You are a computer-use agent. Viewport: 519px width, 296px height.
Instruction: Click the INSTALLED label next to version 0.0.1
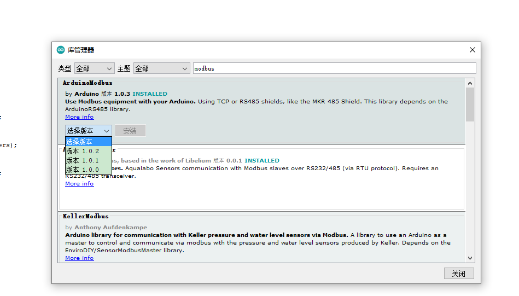(262, 160)
